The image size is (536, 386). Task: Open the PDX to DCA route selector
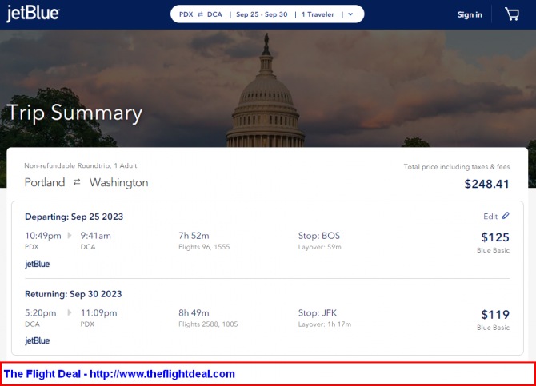(201, 14)
